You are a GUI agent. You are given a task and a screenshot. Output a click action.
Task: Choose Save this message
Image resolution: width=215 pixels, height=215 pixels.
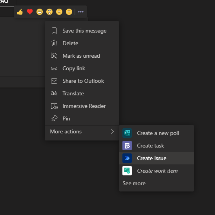(82, 31)
